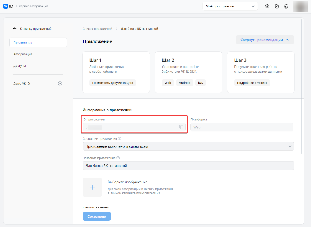The height and width of the screenshot is (227, 311).
Task: Click the Для блока ВК на главной breadcrumb
Action: [x=140, y=29]
